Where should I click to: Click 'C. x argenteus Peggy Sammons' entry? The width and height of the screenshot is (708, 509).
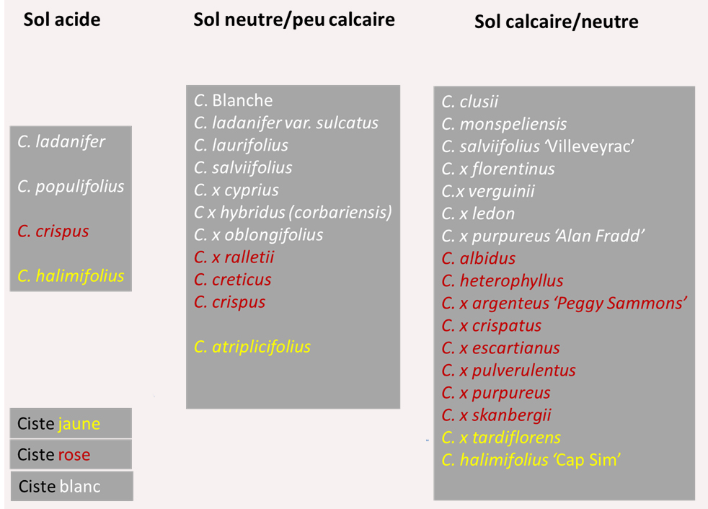tap(563, 303)
